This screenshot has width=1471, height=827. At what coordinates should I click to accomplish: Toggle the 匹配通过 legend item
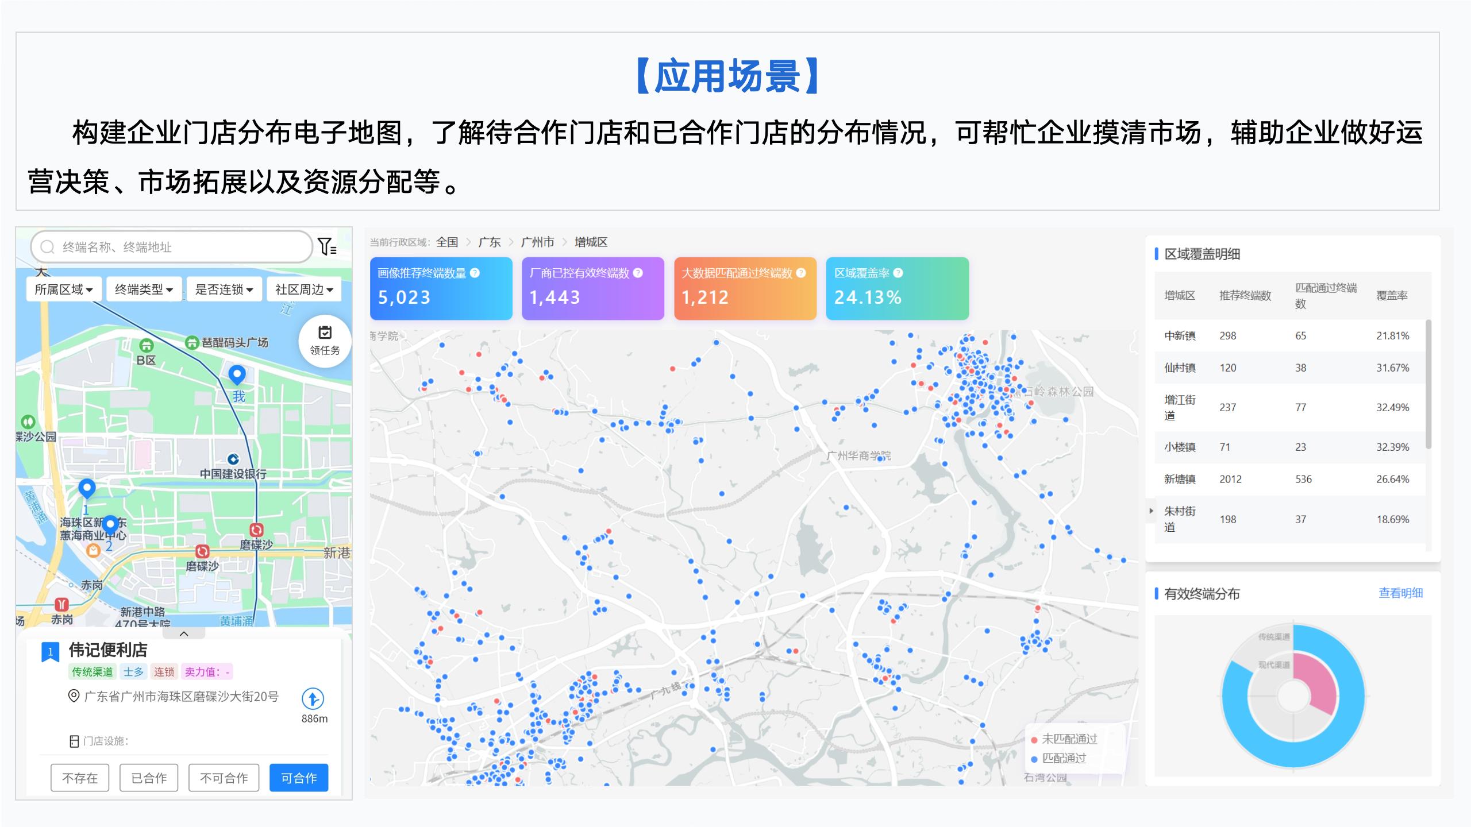(1058, 758)
